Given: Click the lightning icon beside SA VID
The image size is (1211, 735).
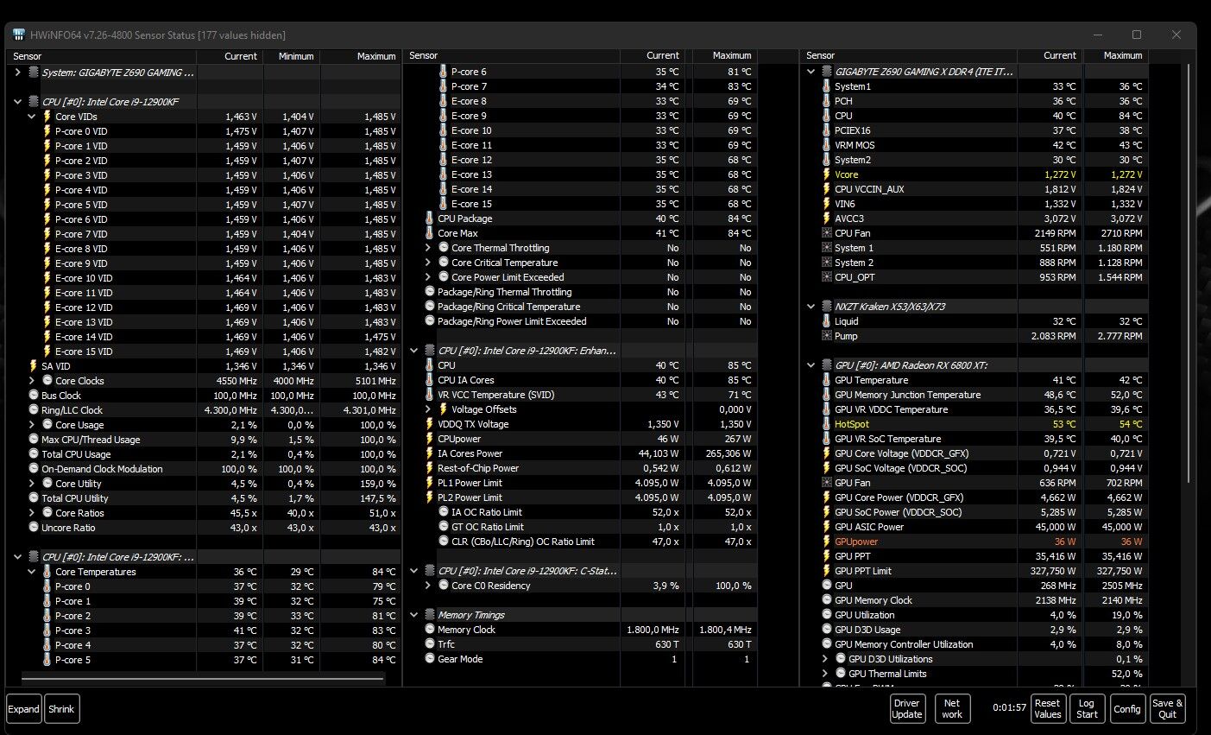Looking at the screenshot, I should coord(34,366).
